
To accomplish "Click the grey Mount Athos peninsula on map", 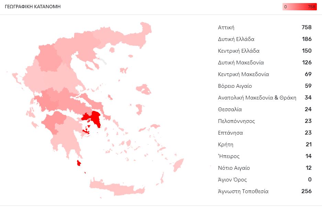I will click(x=103, y=62).
